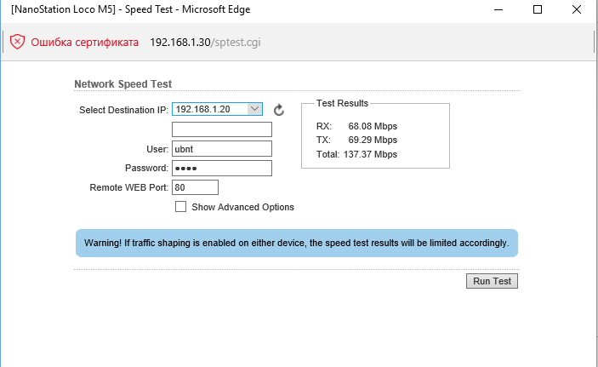Click the Run Test button
This screenshot has width=598, height=367.
[492, 281]
